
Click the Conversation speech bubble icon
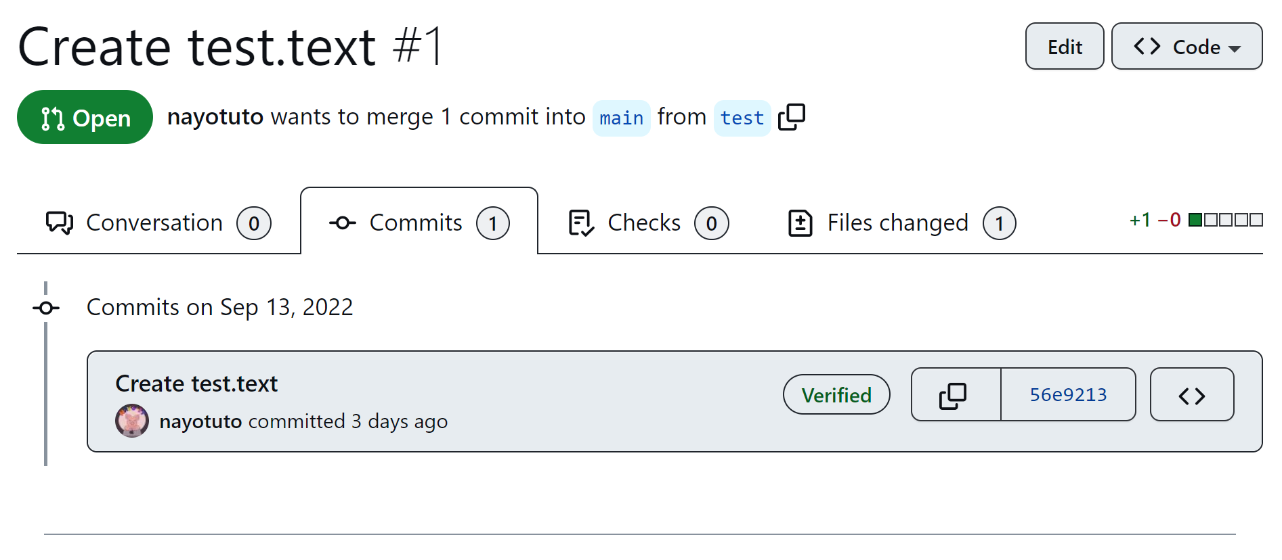point(60,223)
